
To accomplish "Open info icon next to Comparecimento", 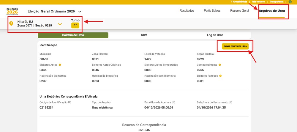I will tap(220, 65).
